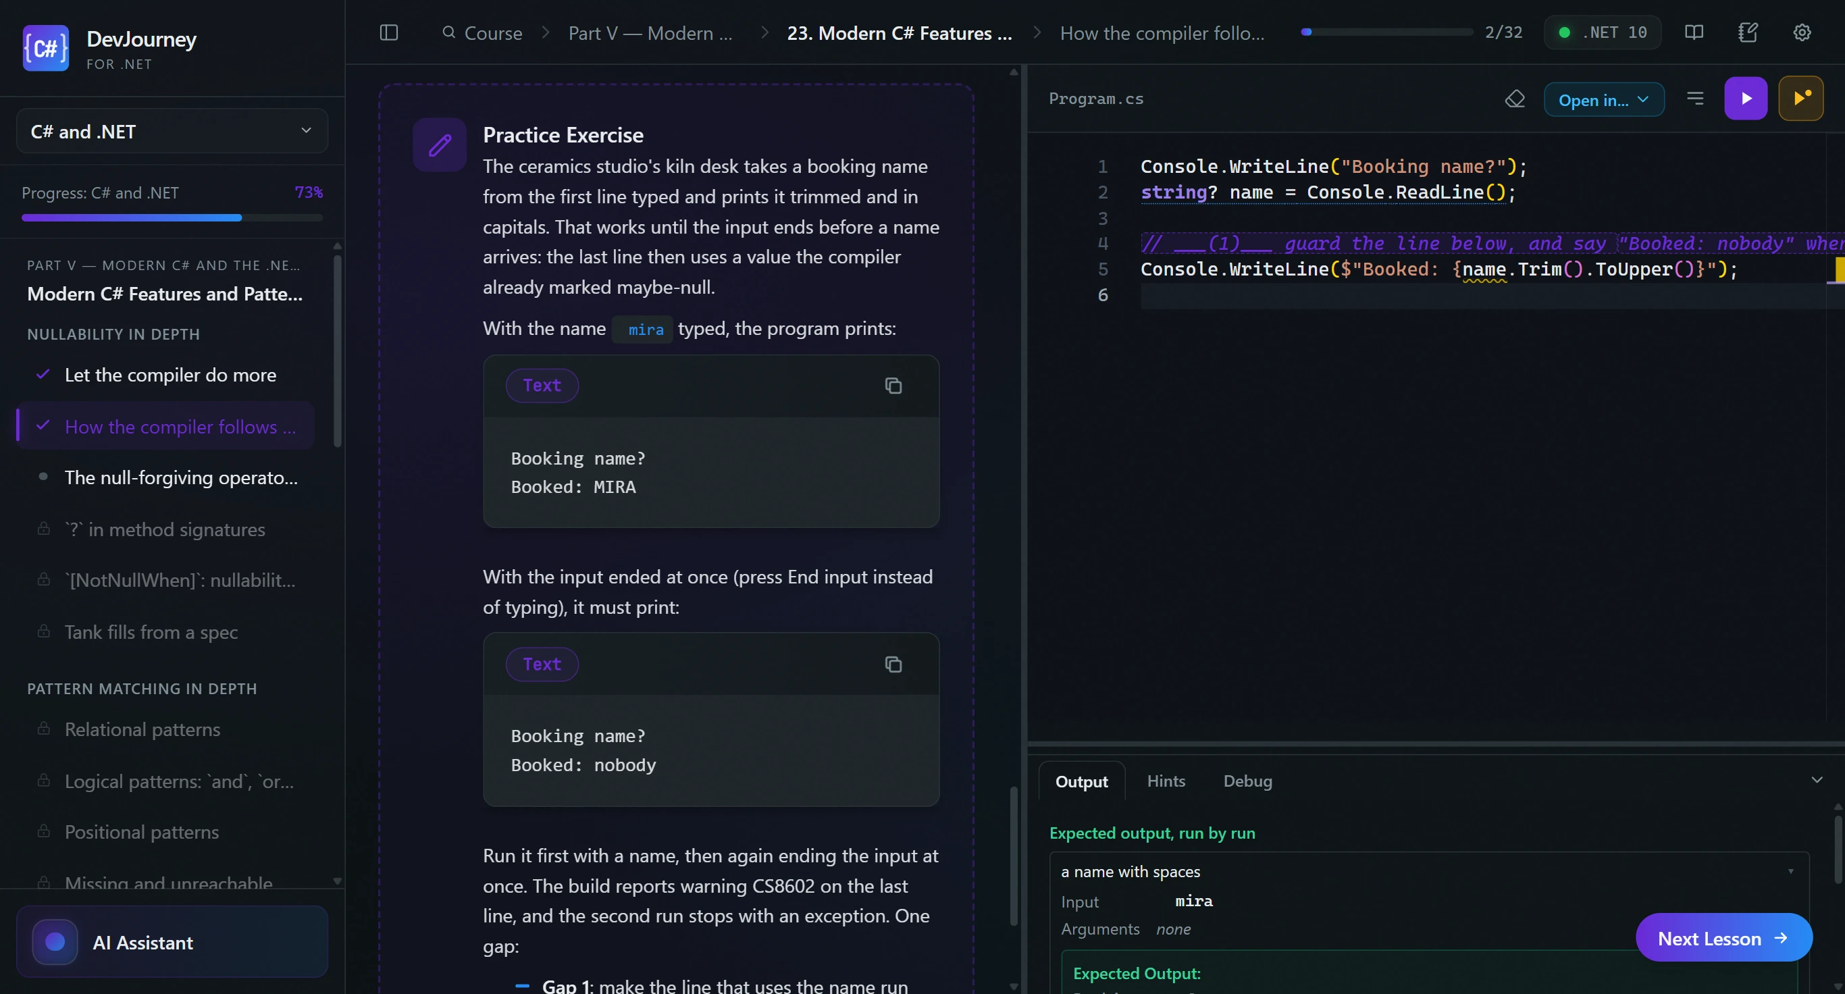Toggle the sidebar panel icon
Viewport: 1845px width, 994px height.
point(388,33)
